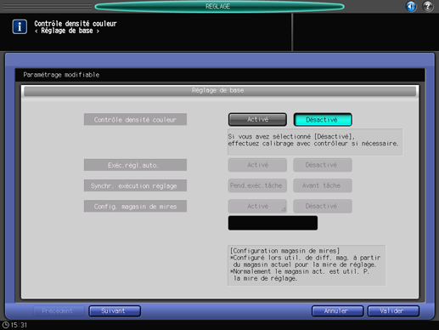Click the sound guidance speaker icon
This screenshot has height=330, width=439.
coord(411,6)
